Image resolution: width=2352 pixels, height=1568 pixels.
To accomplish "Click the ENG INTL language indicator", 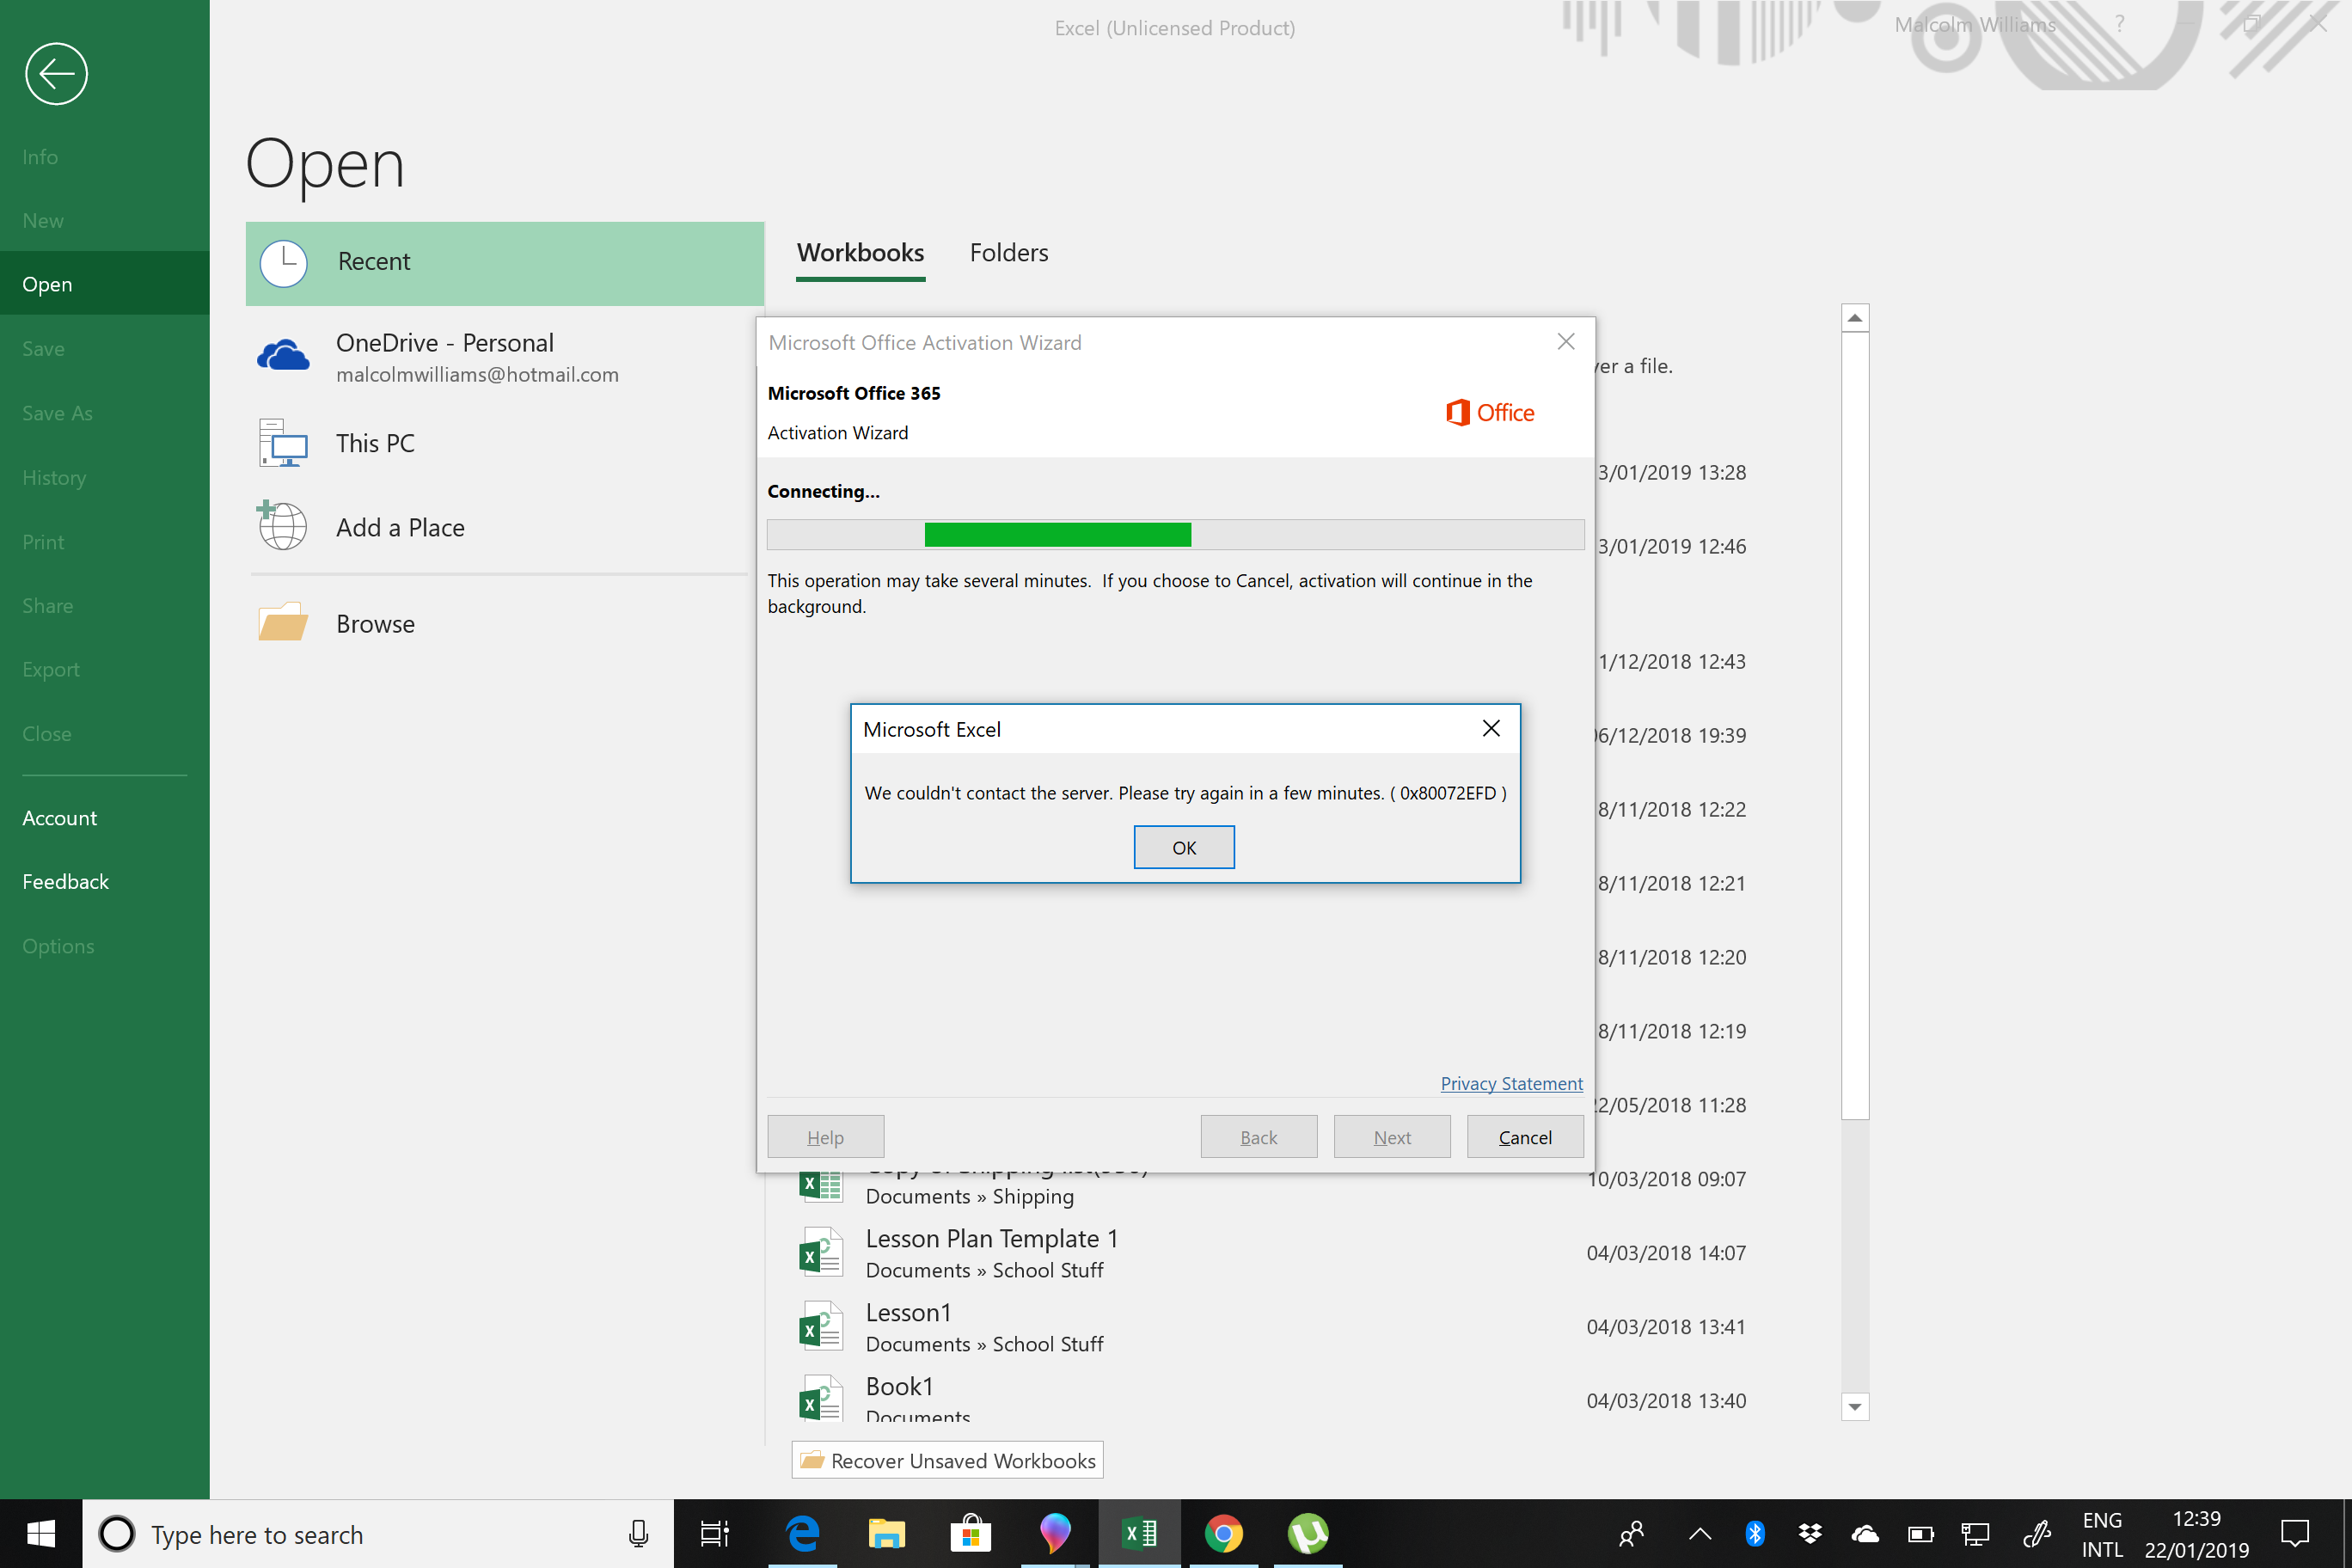I will click(2102, 1534).
